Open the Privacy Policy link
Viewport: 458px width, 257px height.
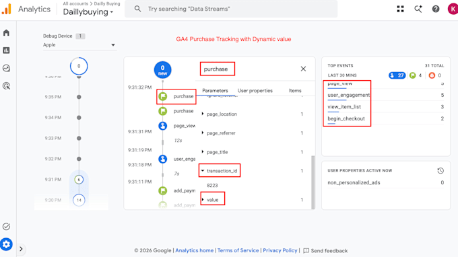click(280, 250)
